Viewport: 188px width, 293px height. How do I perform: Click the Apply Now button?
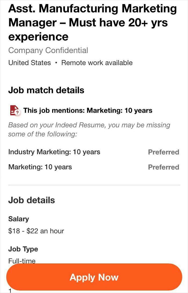pos(94,277)
